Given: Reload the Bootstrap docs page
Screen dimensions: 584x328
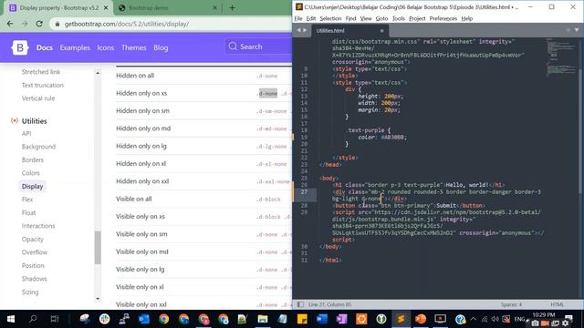Looking at the screenshot, I should [39, 24].
